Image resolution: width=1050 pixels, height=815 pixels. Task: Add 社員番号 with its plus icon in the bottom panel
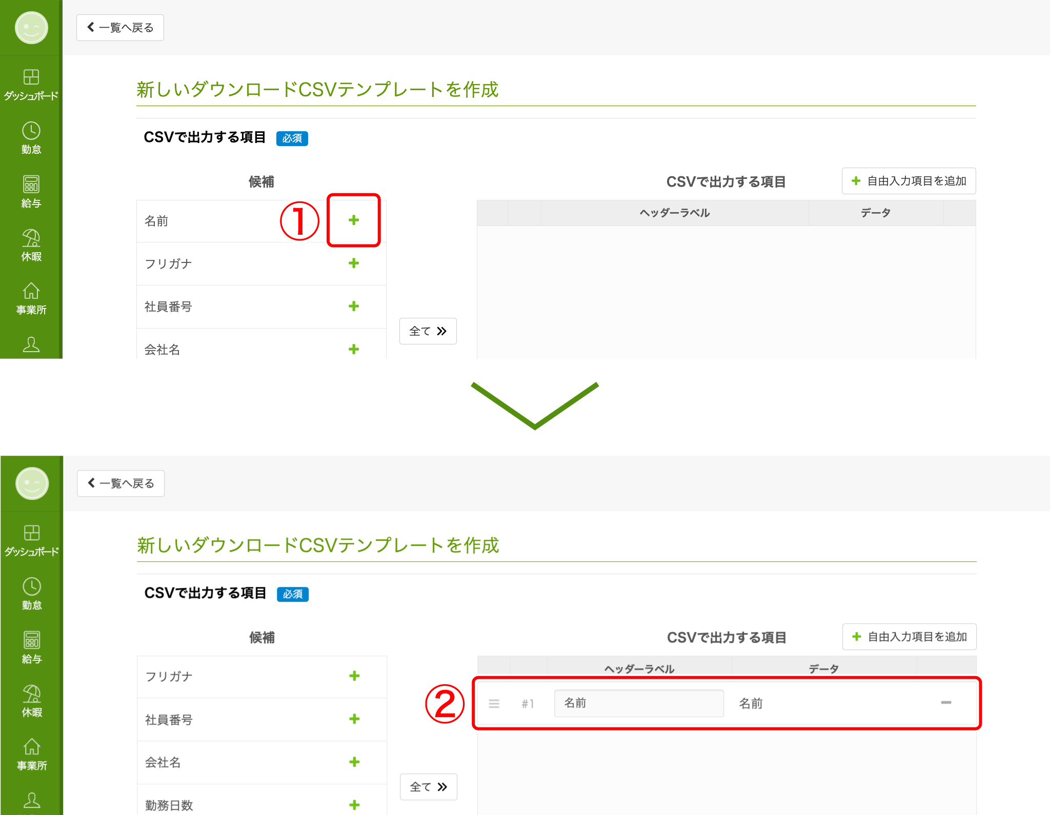[x=354, y=719]
